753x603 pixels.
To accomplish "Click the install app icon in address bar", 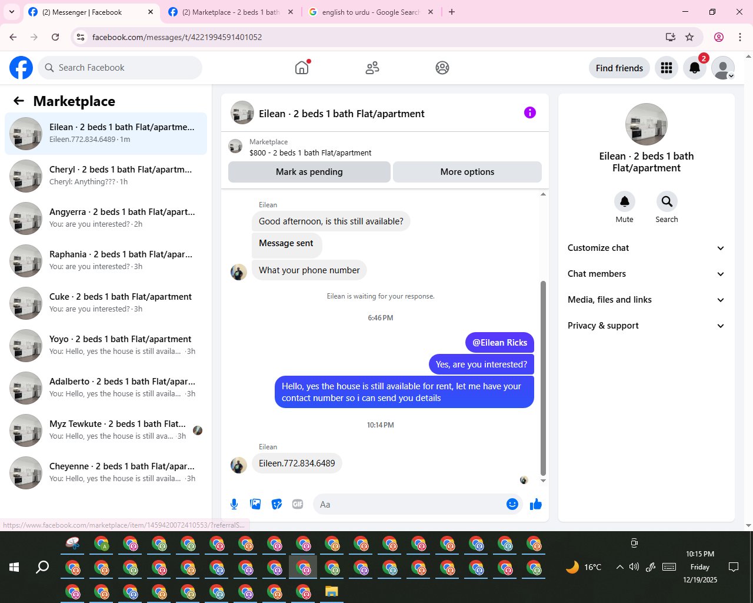I will coord(670,37).
